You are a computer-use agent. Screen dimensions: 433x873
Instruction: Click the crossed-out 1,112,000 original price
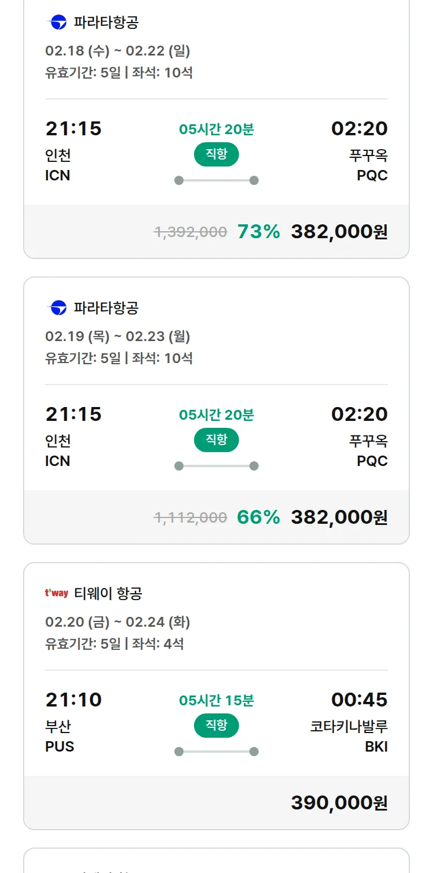tap(191, 517)
